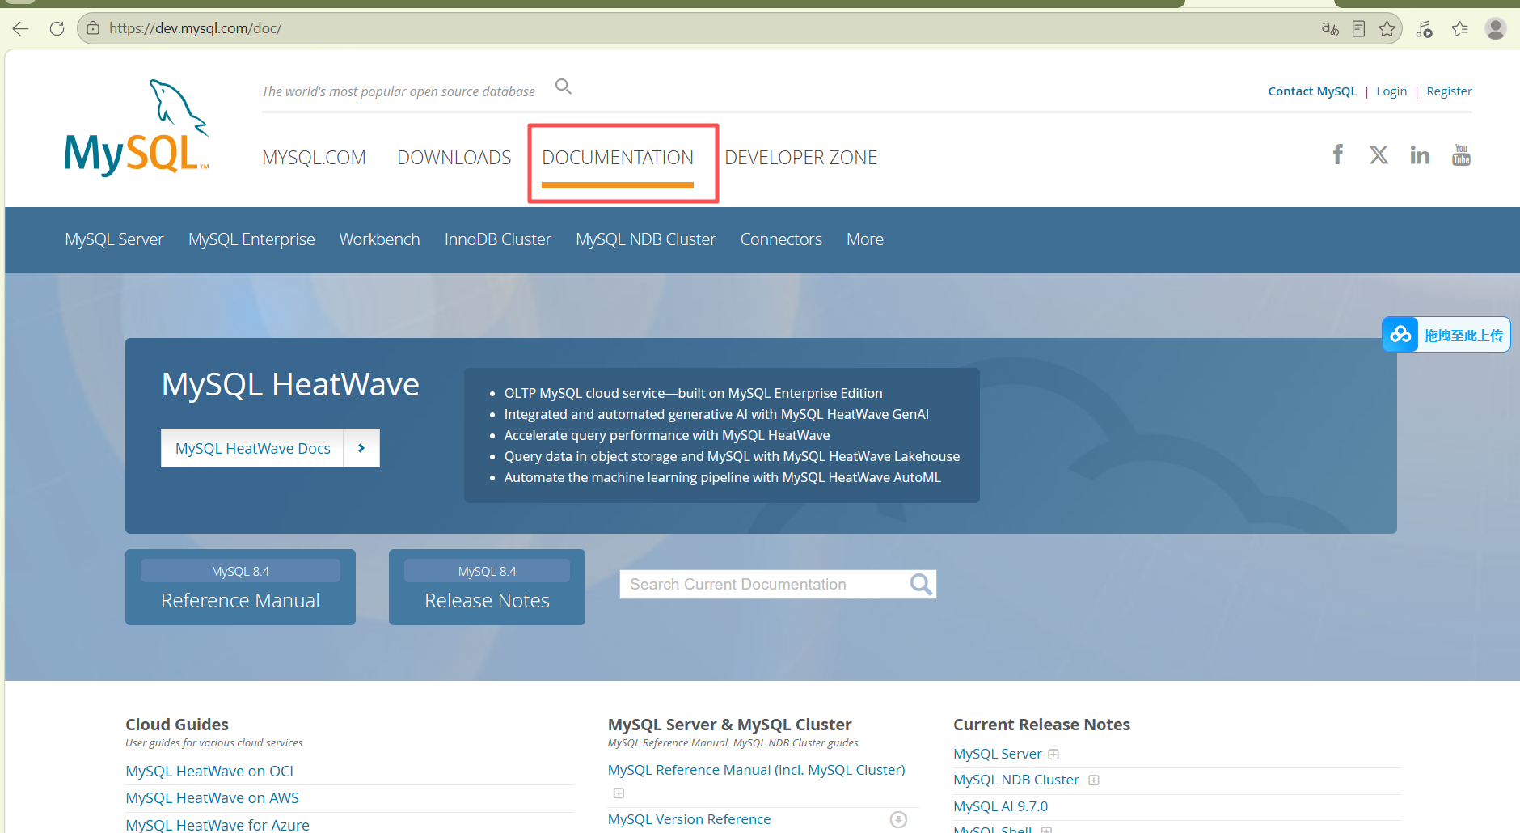Open the browser profile avatar
This screenshot has width=1520, height=833.
tap(1496, 28)
